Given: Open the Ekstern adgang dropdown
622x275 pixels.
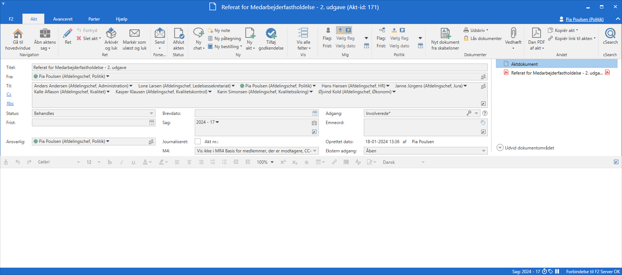Looking at the screenshot, I should (x=483, y=151).
